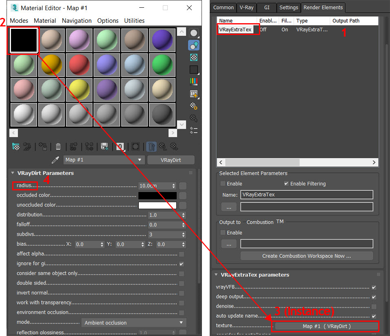
Task: Toggle the Show End Result icon
Action: (151, 146)
